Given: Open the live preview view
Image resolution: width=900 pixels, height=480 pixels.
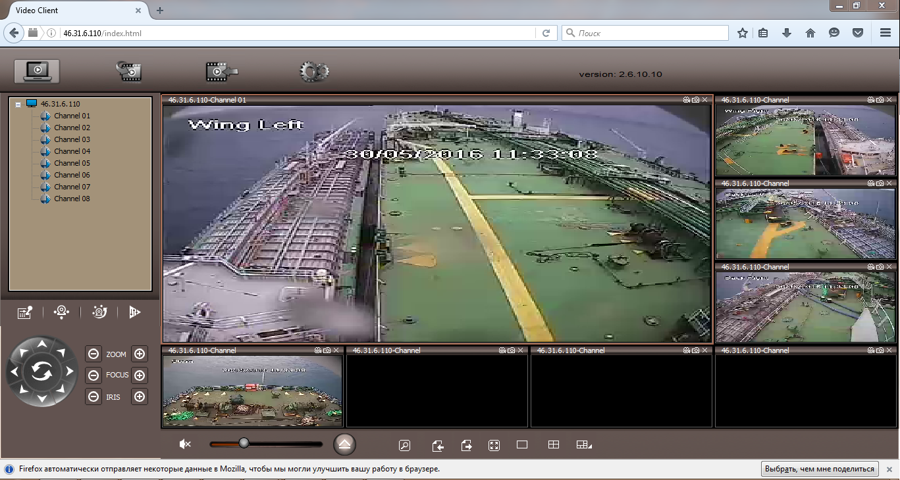Looking at the screenshot, I should click(37, 71).
